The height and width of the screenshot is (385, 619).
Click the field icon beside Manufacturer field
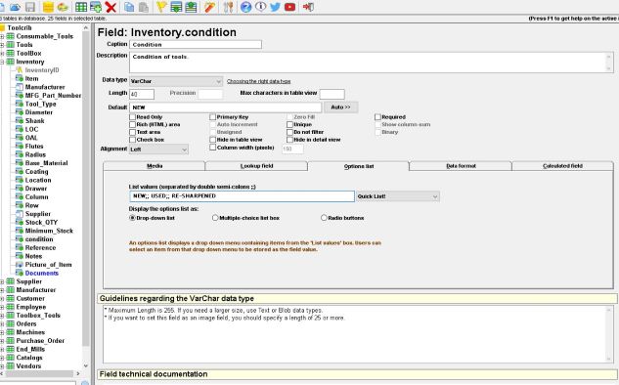19,87
